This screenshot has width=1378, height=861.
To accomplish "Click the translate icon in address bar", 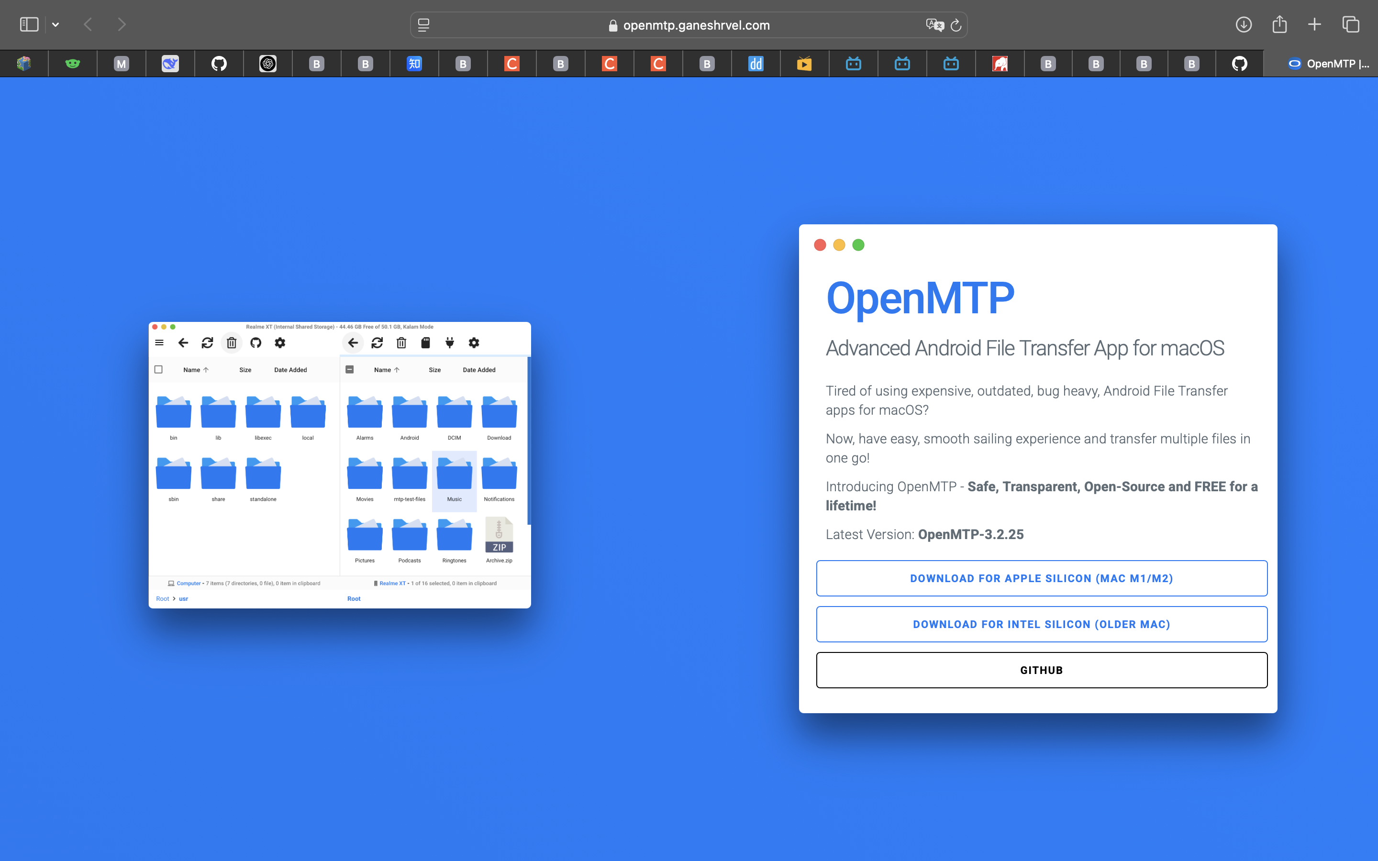I will coord(934,25).
